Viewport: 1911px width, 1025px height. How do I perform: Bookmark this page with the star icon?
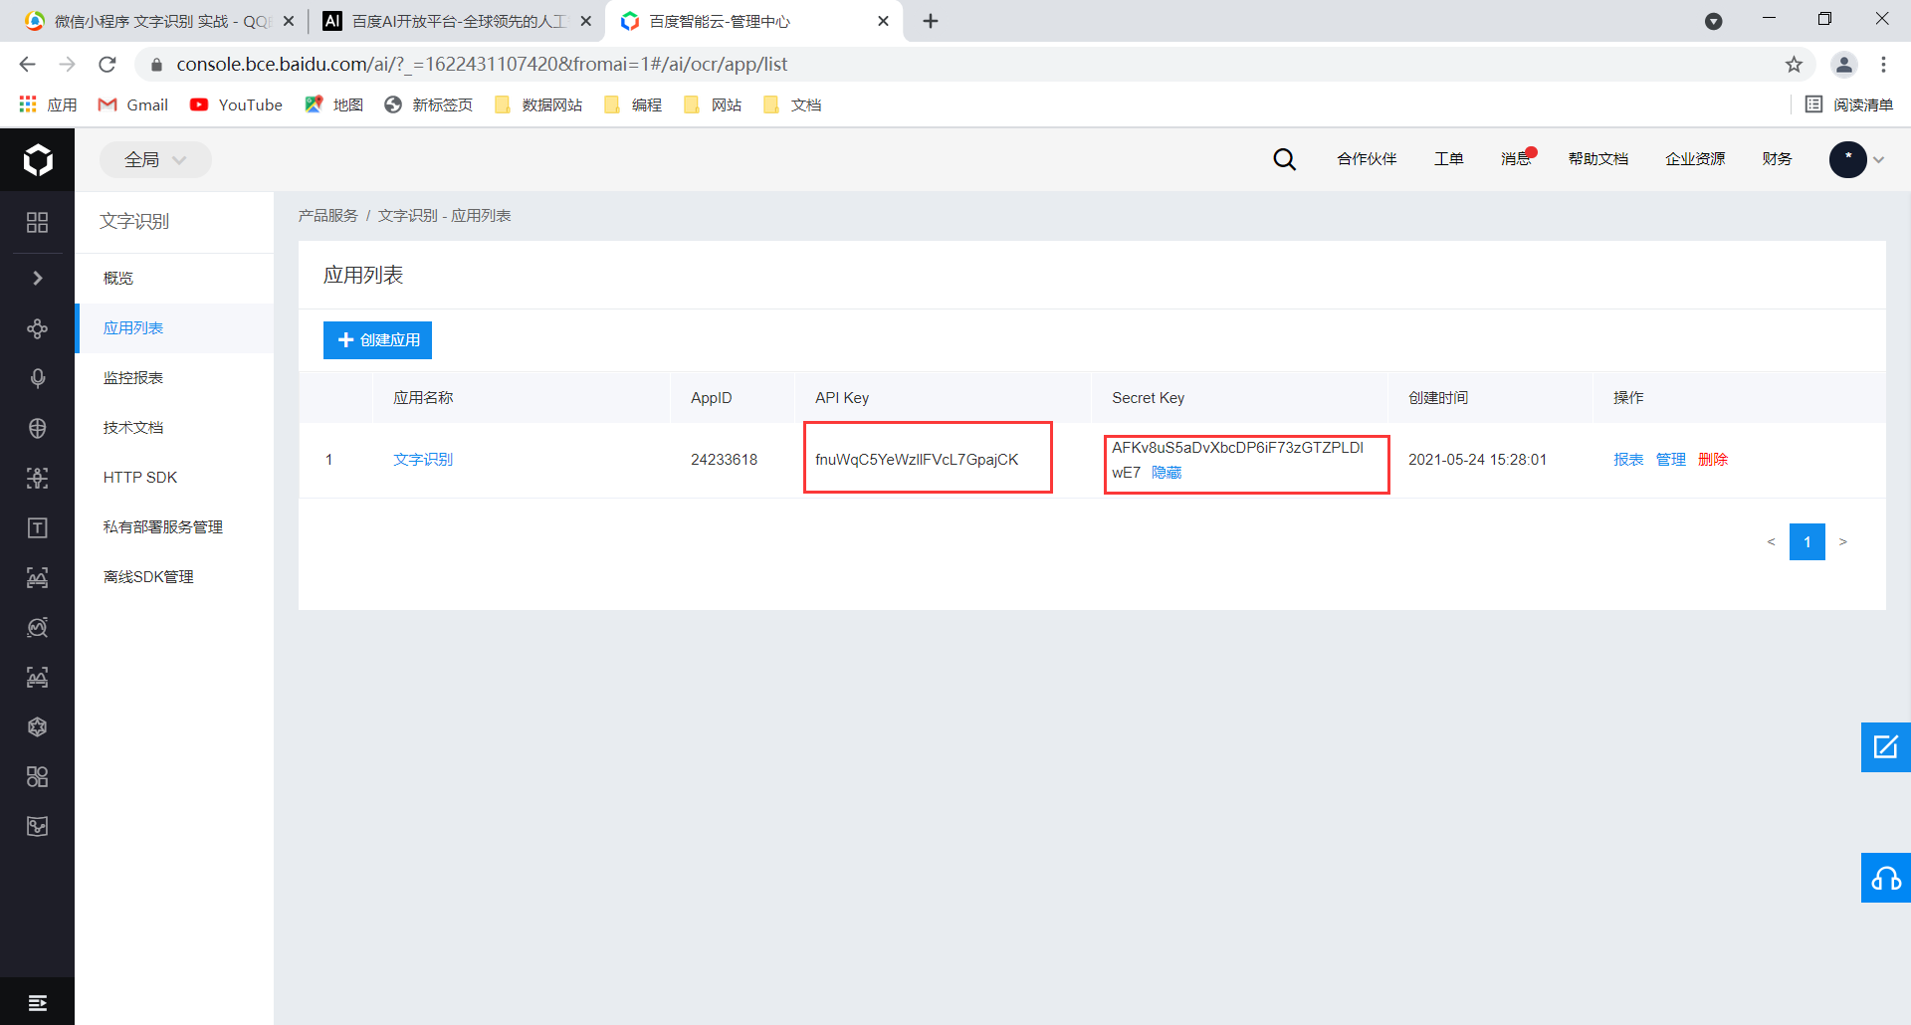[1794, 65]
